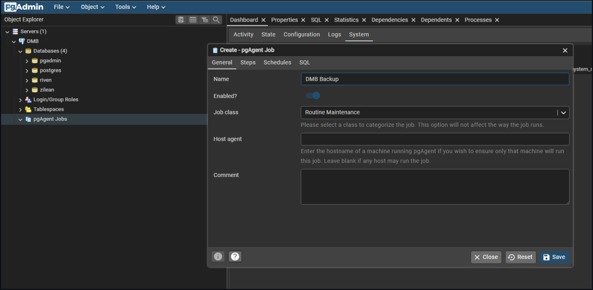Click Filtered Rows icon in Object Explorer
Screen dimensions: 593x290
pyautogui.click(x=205, y=20)
